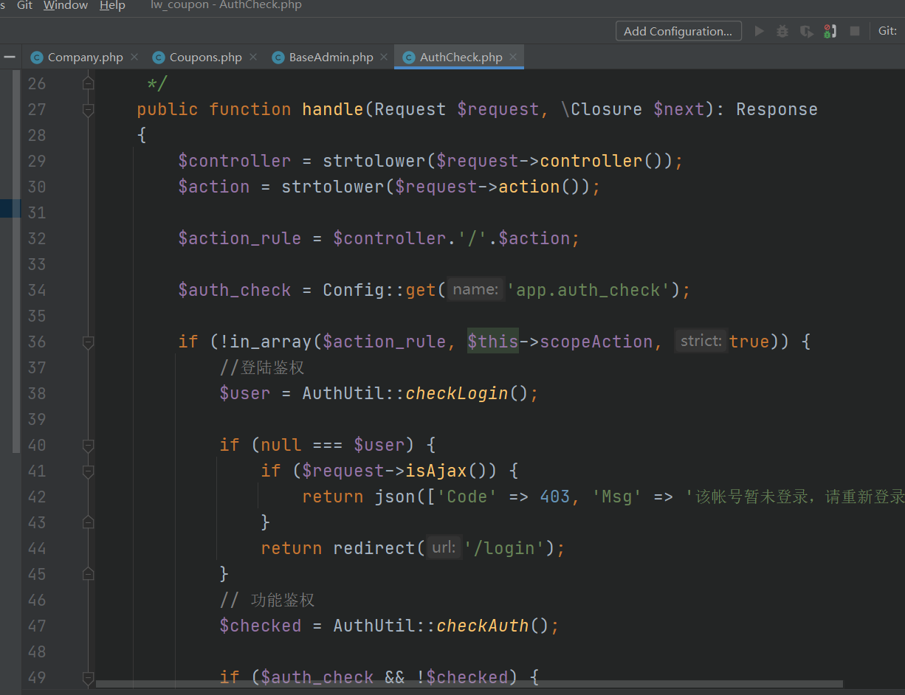This screenshot has width=905, height=695.
Task: Fold the if block at line 36
Action: (89, 342)
